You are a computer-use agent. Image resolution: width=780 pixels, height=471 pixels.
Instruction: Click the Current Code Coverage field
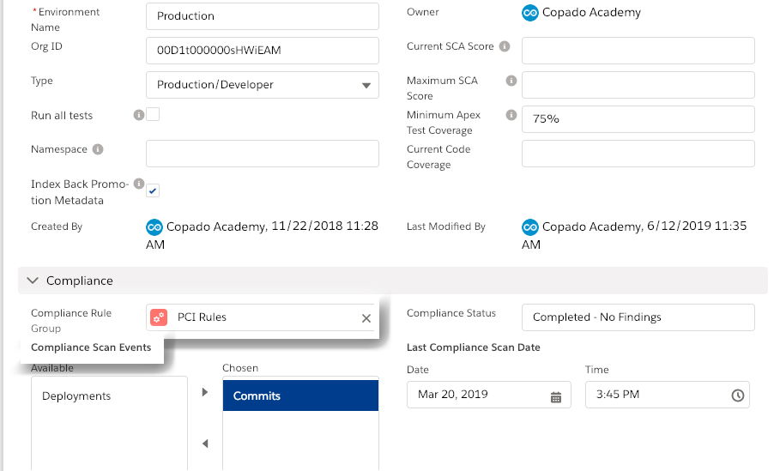[x=638, y=154]
